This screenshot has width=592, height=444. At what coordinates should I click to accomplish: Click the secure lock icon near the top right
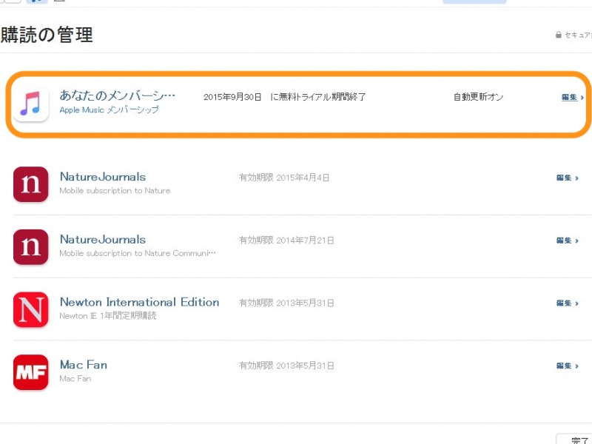click(558, 34)
